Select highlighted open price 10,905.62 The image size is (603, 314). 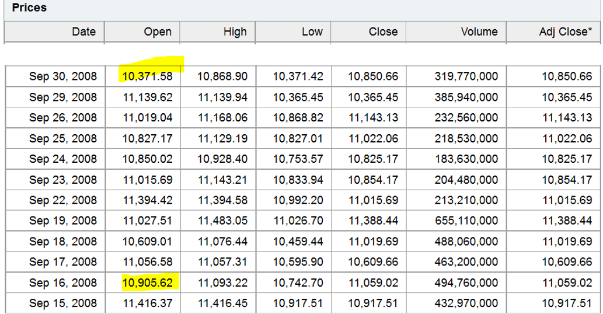[x=148, y=283]
